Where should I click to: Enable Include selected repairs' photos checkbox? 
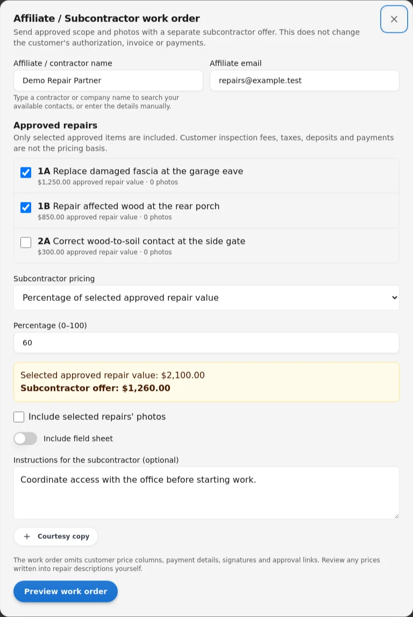tap(19, 417)
